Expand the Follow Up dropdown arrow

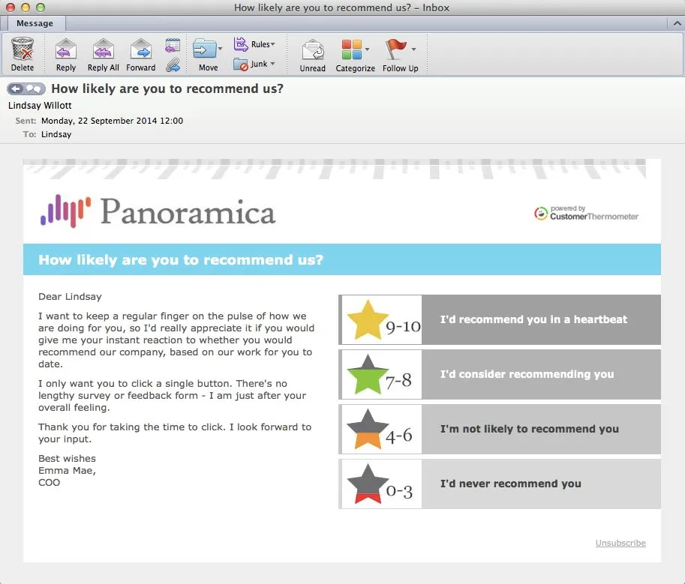click(x=413, y=49)
